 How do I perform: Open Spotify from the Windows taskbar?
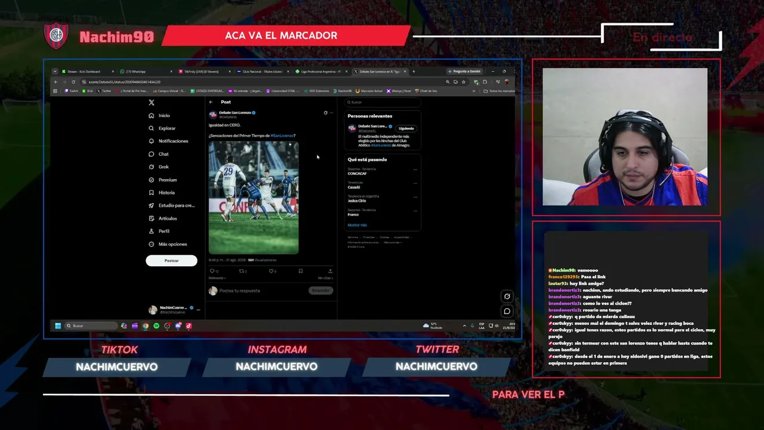pos(156,326)
